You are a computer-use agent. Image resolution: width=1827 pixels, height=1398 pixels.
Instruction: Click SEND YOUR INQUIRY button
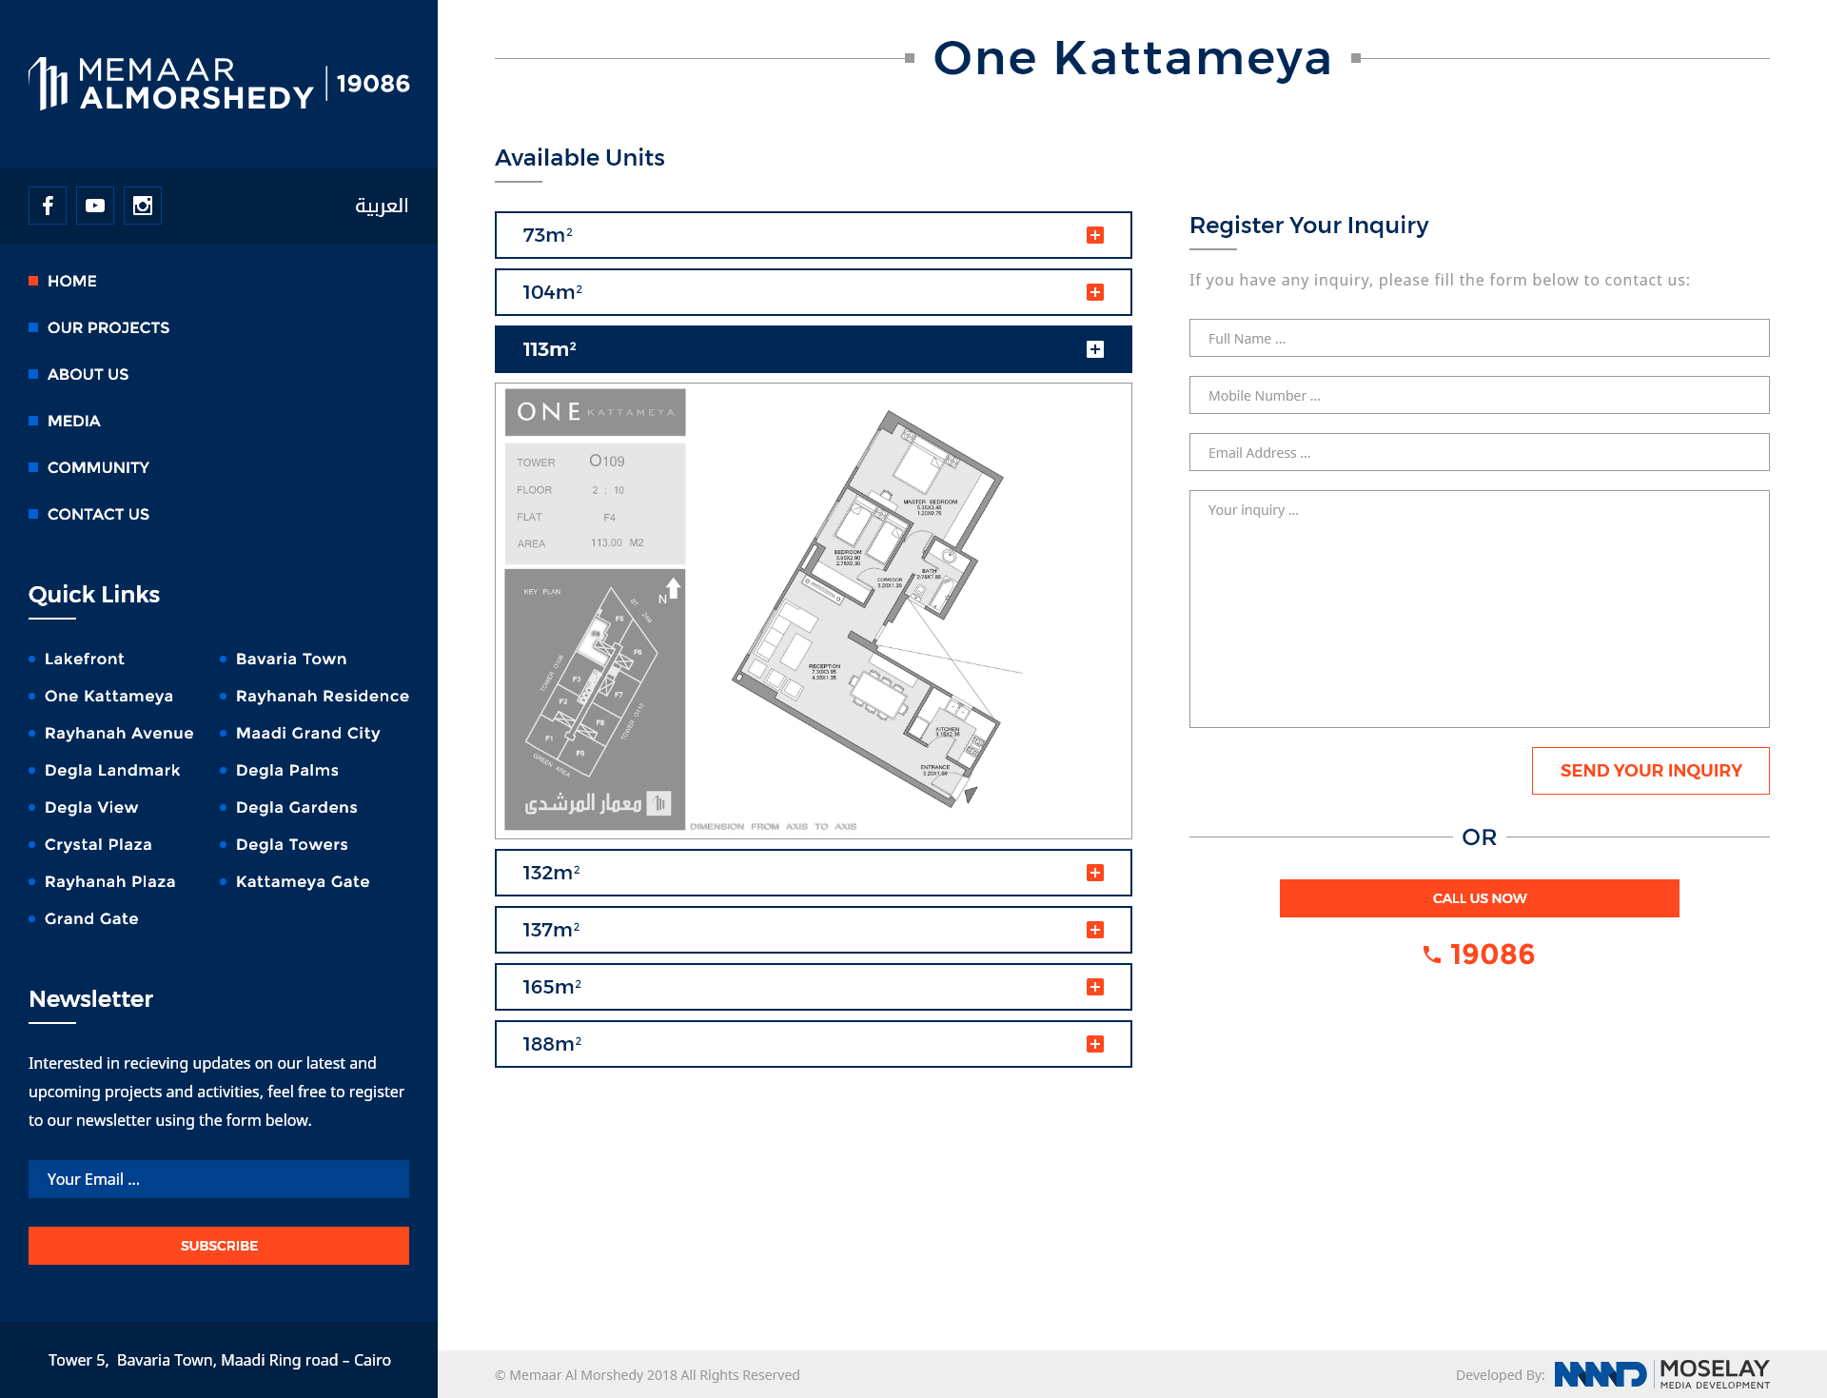coord(1651,771)
